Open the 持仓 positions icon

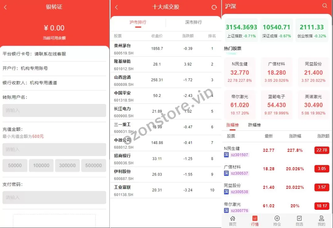point(277,221)
